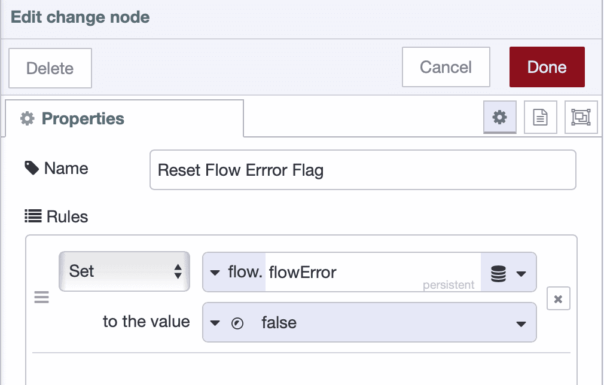The image size is (604, 385).
Task: Cancel editing the change node
Action: (x=446, y=67)
